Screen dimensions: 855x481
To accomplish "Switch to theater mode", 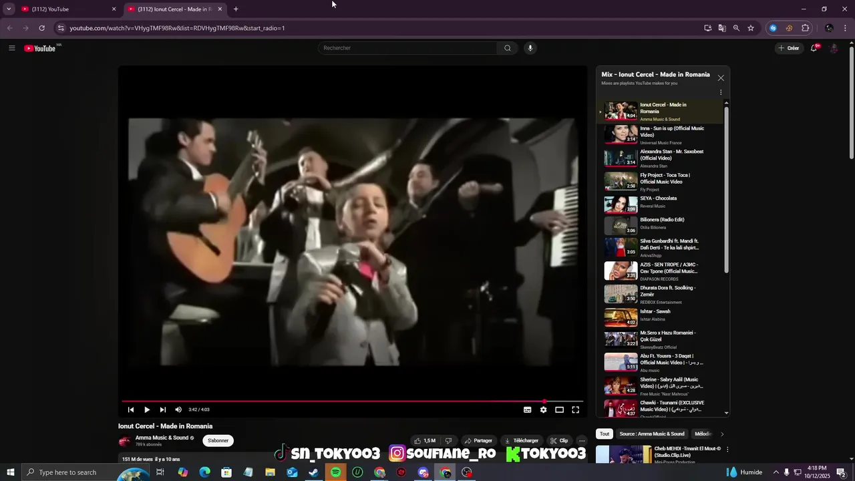I will click(x=560, y=410).
